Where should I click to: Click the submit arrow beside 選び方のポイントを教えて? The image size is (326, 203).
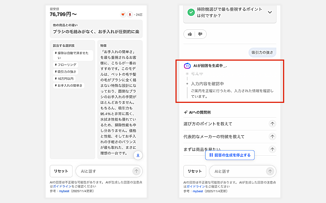pyautogui.click(x=272, y=124)
